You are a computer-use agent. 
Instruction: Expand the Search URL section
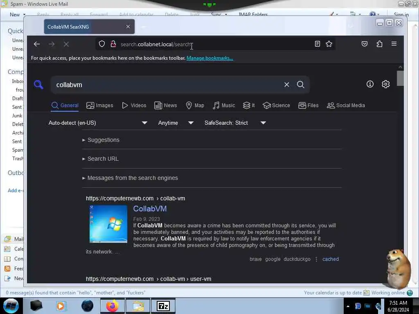pos(101,159)
